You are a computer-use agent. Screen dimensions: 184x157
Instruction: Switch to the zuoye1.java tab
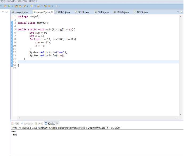(21, 12)
